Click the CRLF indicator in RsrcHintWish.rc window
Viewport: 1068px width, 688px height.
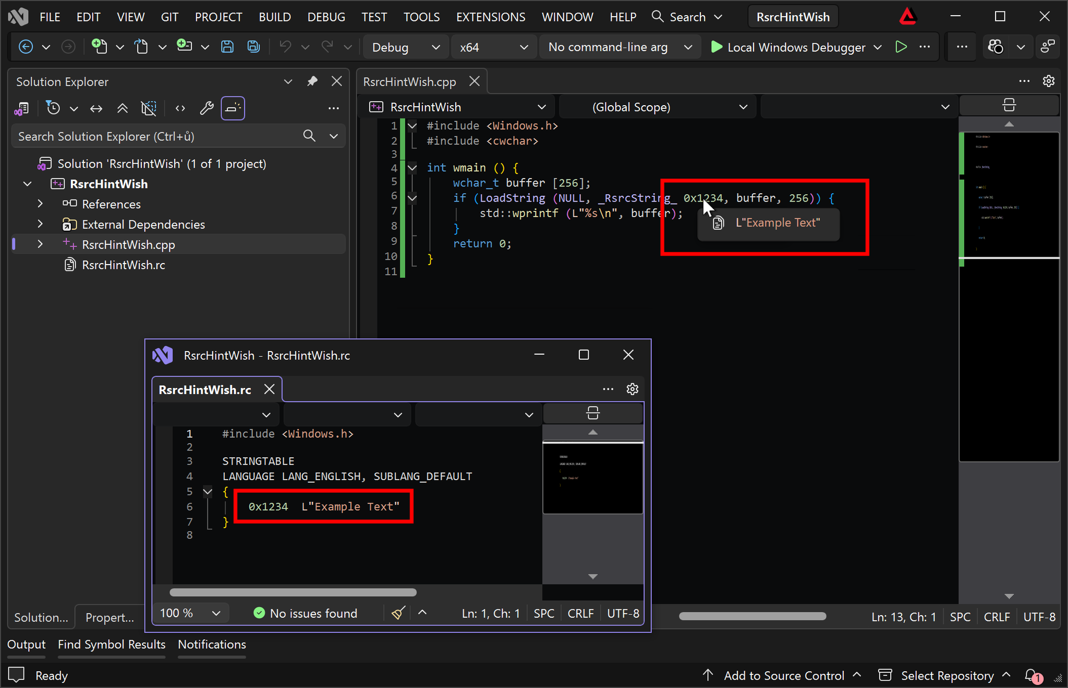580,613
